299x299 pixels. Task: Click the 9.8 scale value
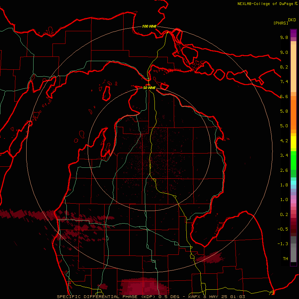coord(284,37)
